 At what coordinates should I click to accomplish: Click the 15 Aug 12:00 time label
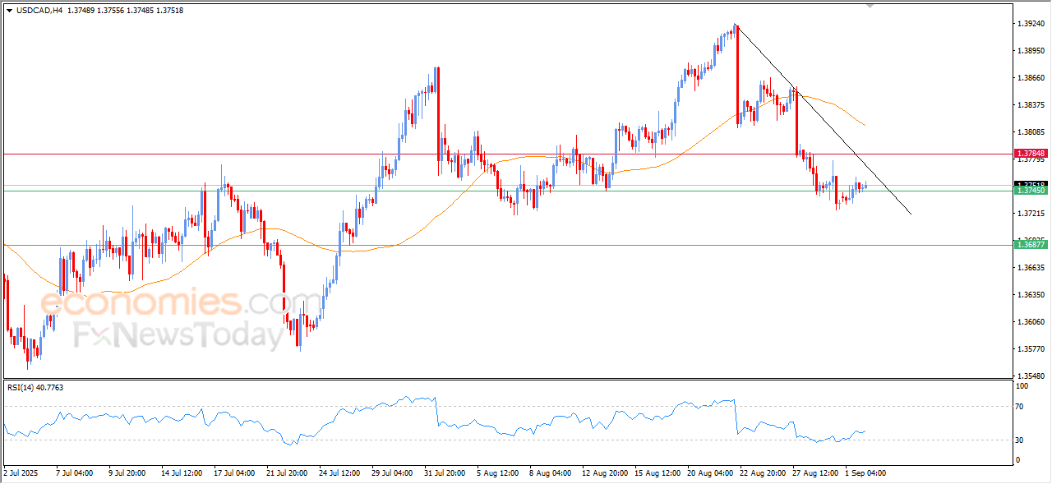click(x=656, y=473)
